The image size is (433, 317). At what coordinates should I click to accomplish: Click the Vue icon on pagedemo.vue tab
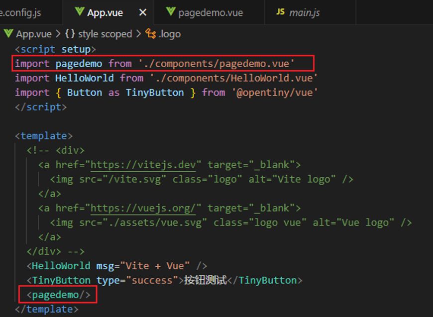pos(171,12)
